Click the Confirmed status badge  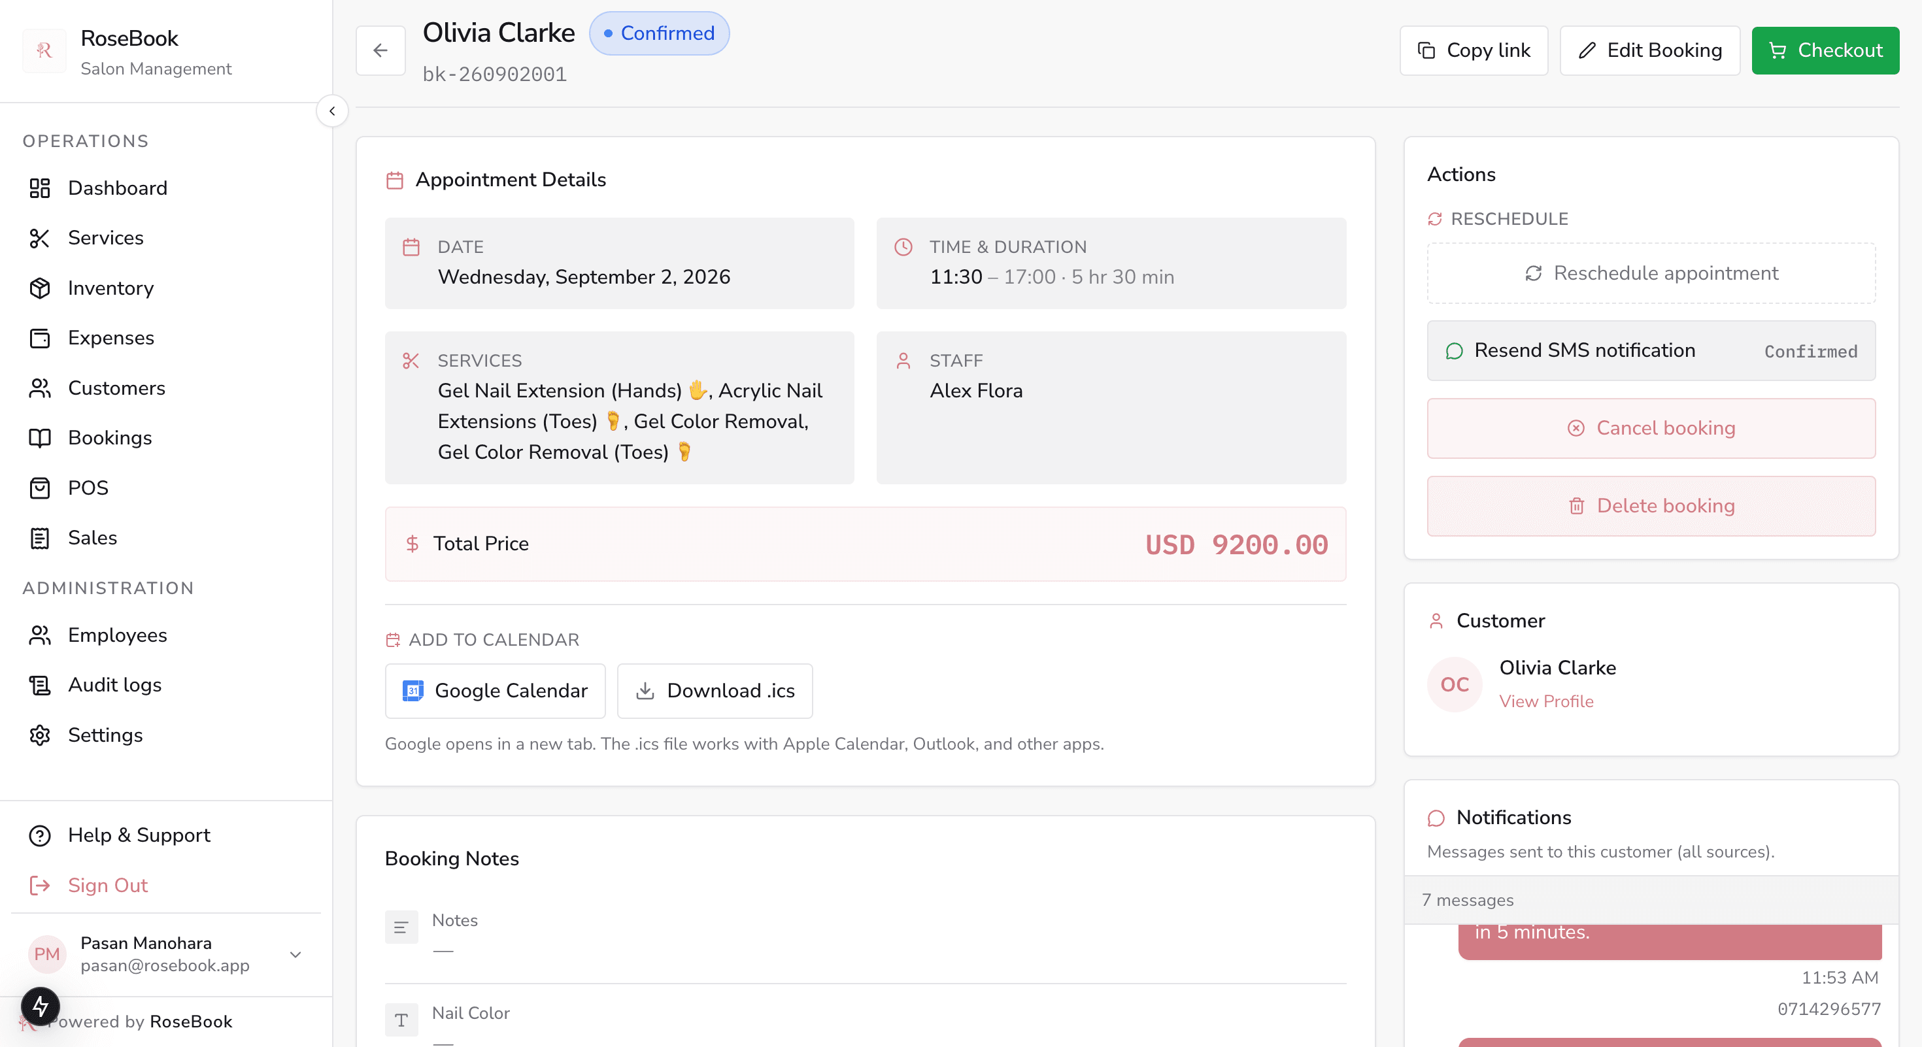[659, 33]
